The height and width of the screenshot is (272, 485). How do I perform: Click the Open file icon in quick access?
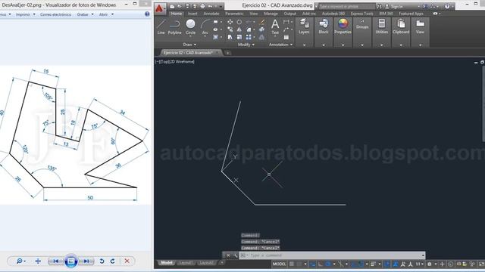180,6
